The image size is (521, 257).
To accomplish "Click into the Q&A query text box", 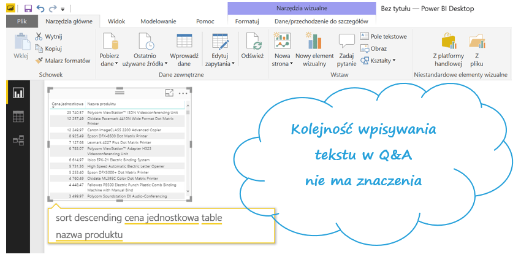I will (159, 226).
